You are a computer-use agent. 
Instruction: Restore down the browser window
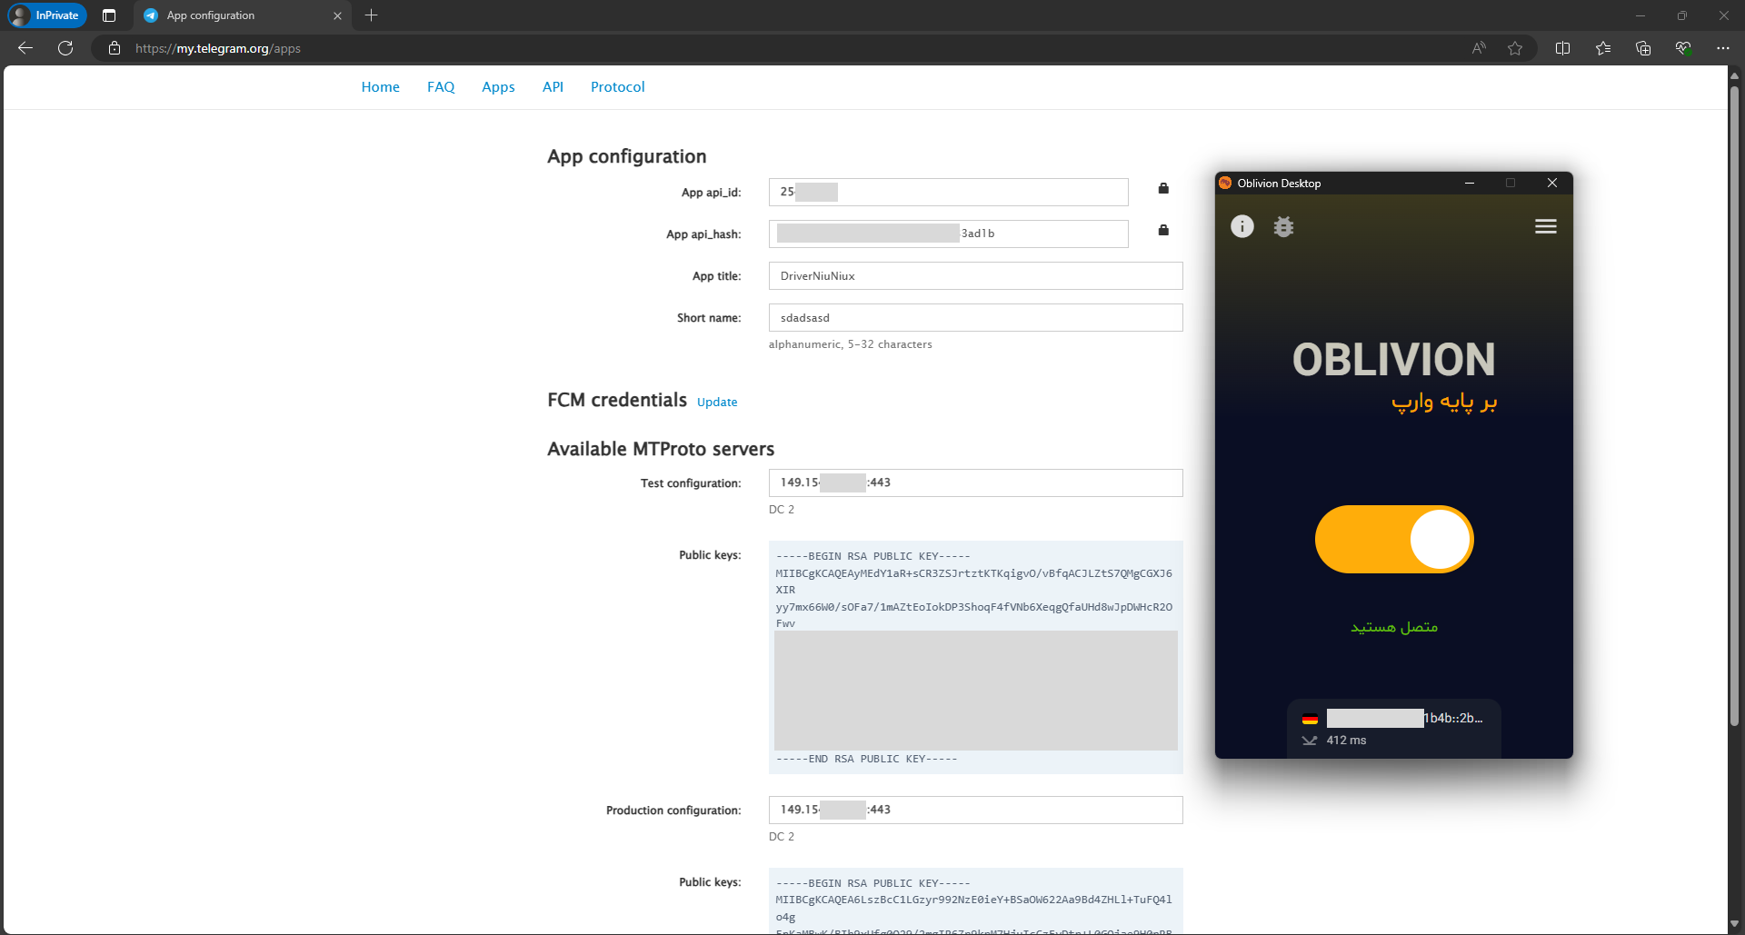click(x=1682, y=15)
